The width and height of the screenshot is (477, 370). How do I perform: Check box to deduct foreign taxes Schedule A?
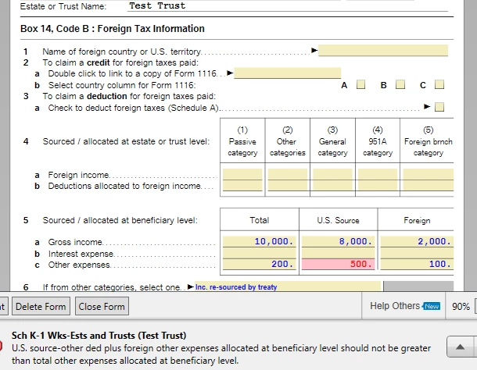[439, 107]
